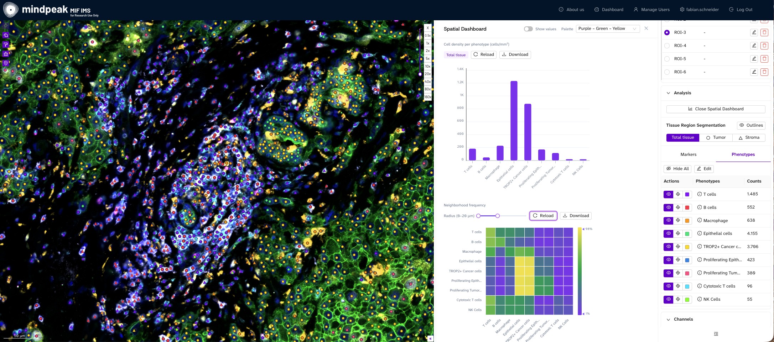This screenshot has width=774, height=342.
Task: Hide B cells using eye toggle
Action: (x=668, y=207)
